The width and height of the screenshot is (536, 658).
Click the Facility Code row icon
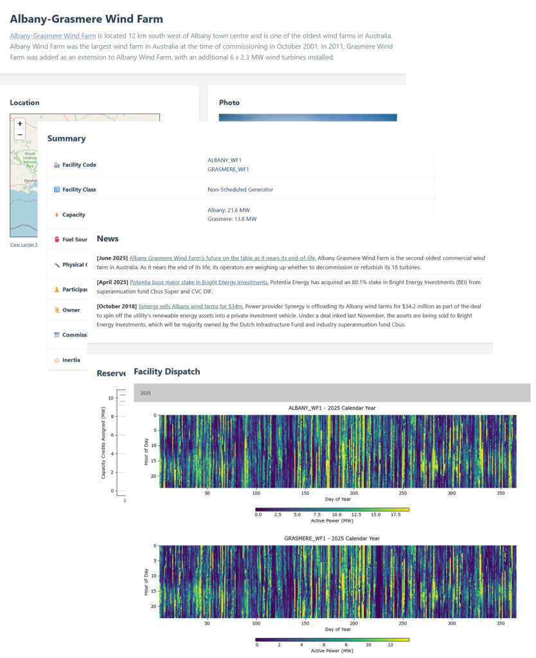point(57,165)
